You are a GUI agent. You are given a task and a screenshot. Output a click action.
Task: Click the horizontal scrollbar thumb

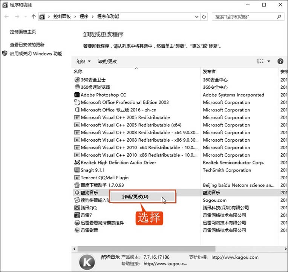pos(146,249)
